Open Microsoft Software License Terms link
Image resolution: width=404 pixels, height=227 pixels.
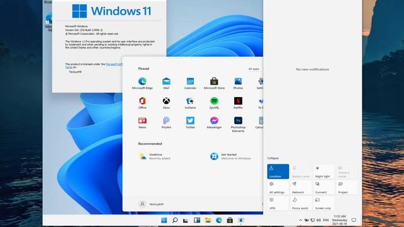tap(114, 64)
